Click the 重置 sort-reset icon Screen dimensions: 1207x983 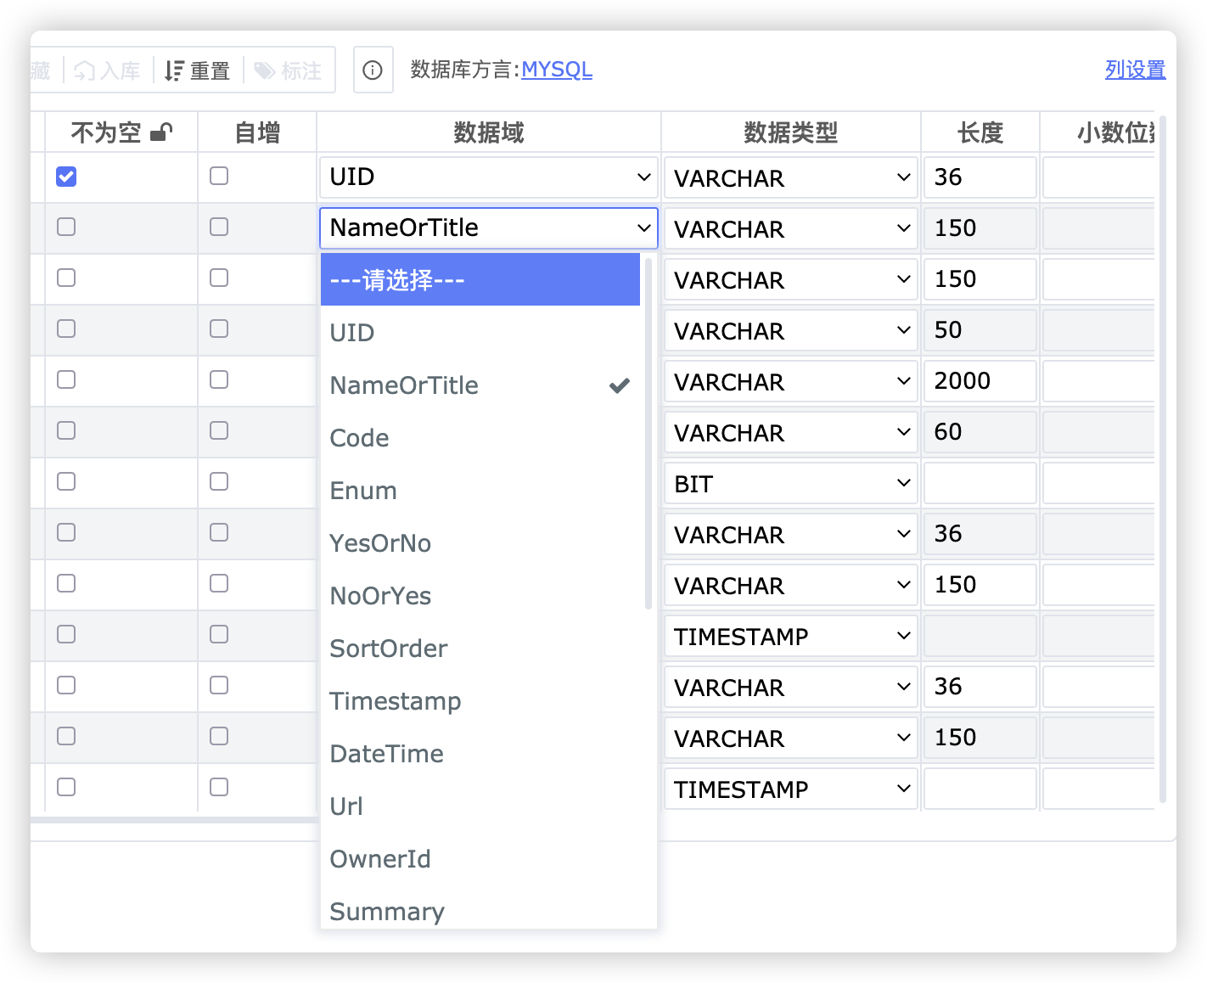coord(174,70)
